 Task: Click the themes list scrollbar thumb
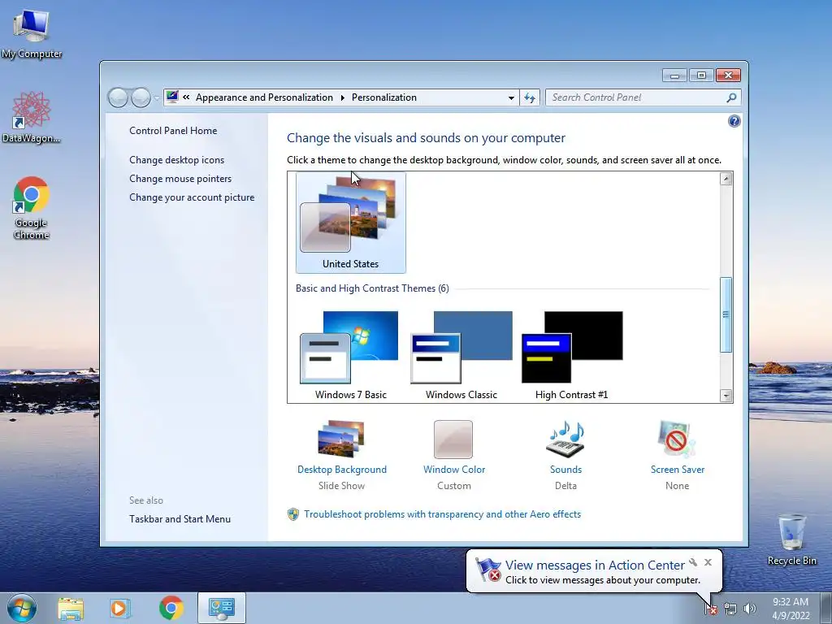[726, 314]
